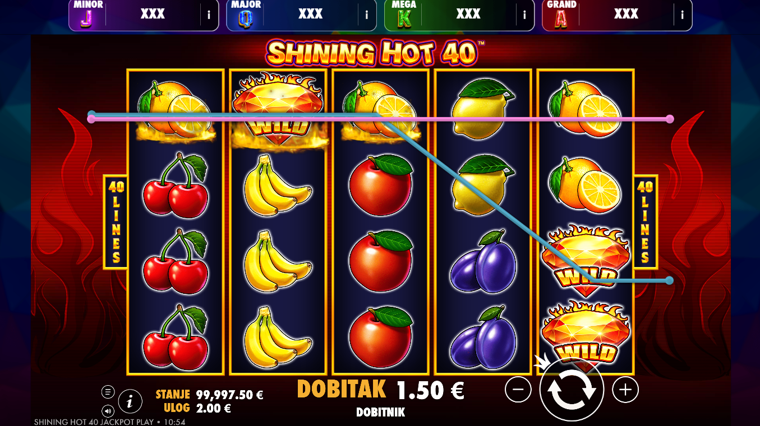760x426 pixels.
Task: Click the Wild diamond on reel two
Action: click(x=279, y=109)
